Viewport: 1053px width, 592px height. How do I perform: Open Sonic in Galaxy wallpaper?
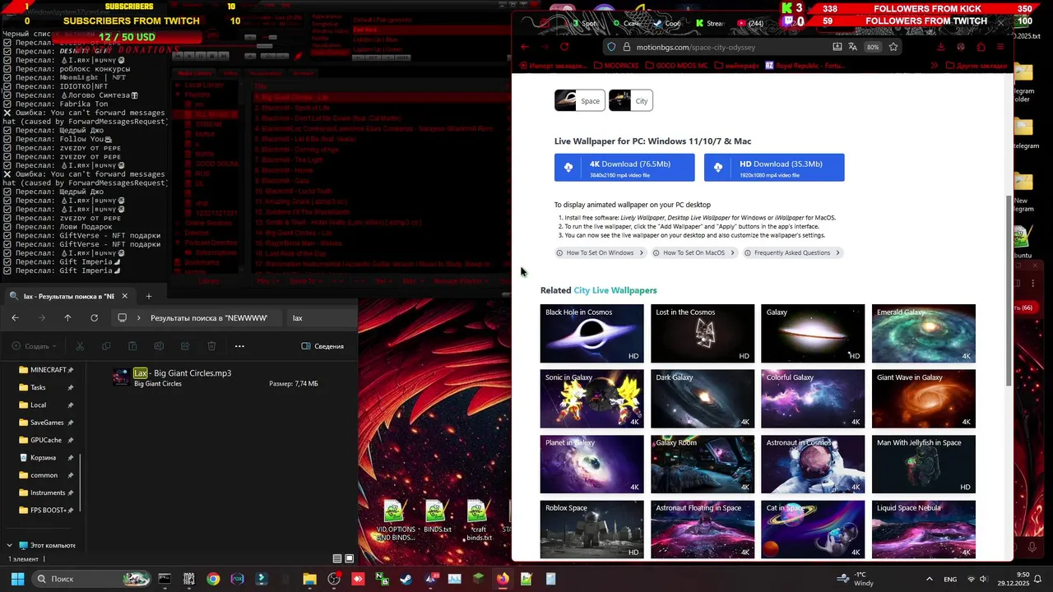(x=591, y=399)
